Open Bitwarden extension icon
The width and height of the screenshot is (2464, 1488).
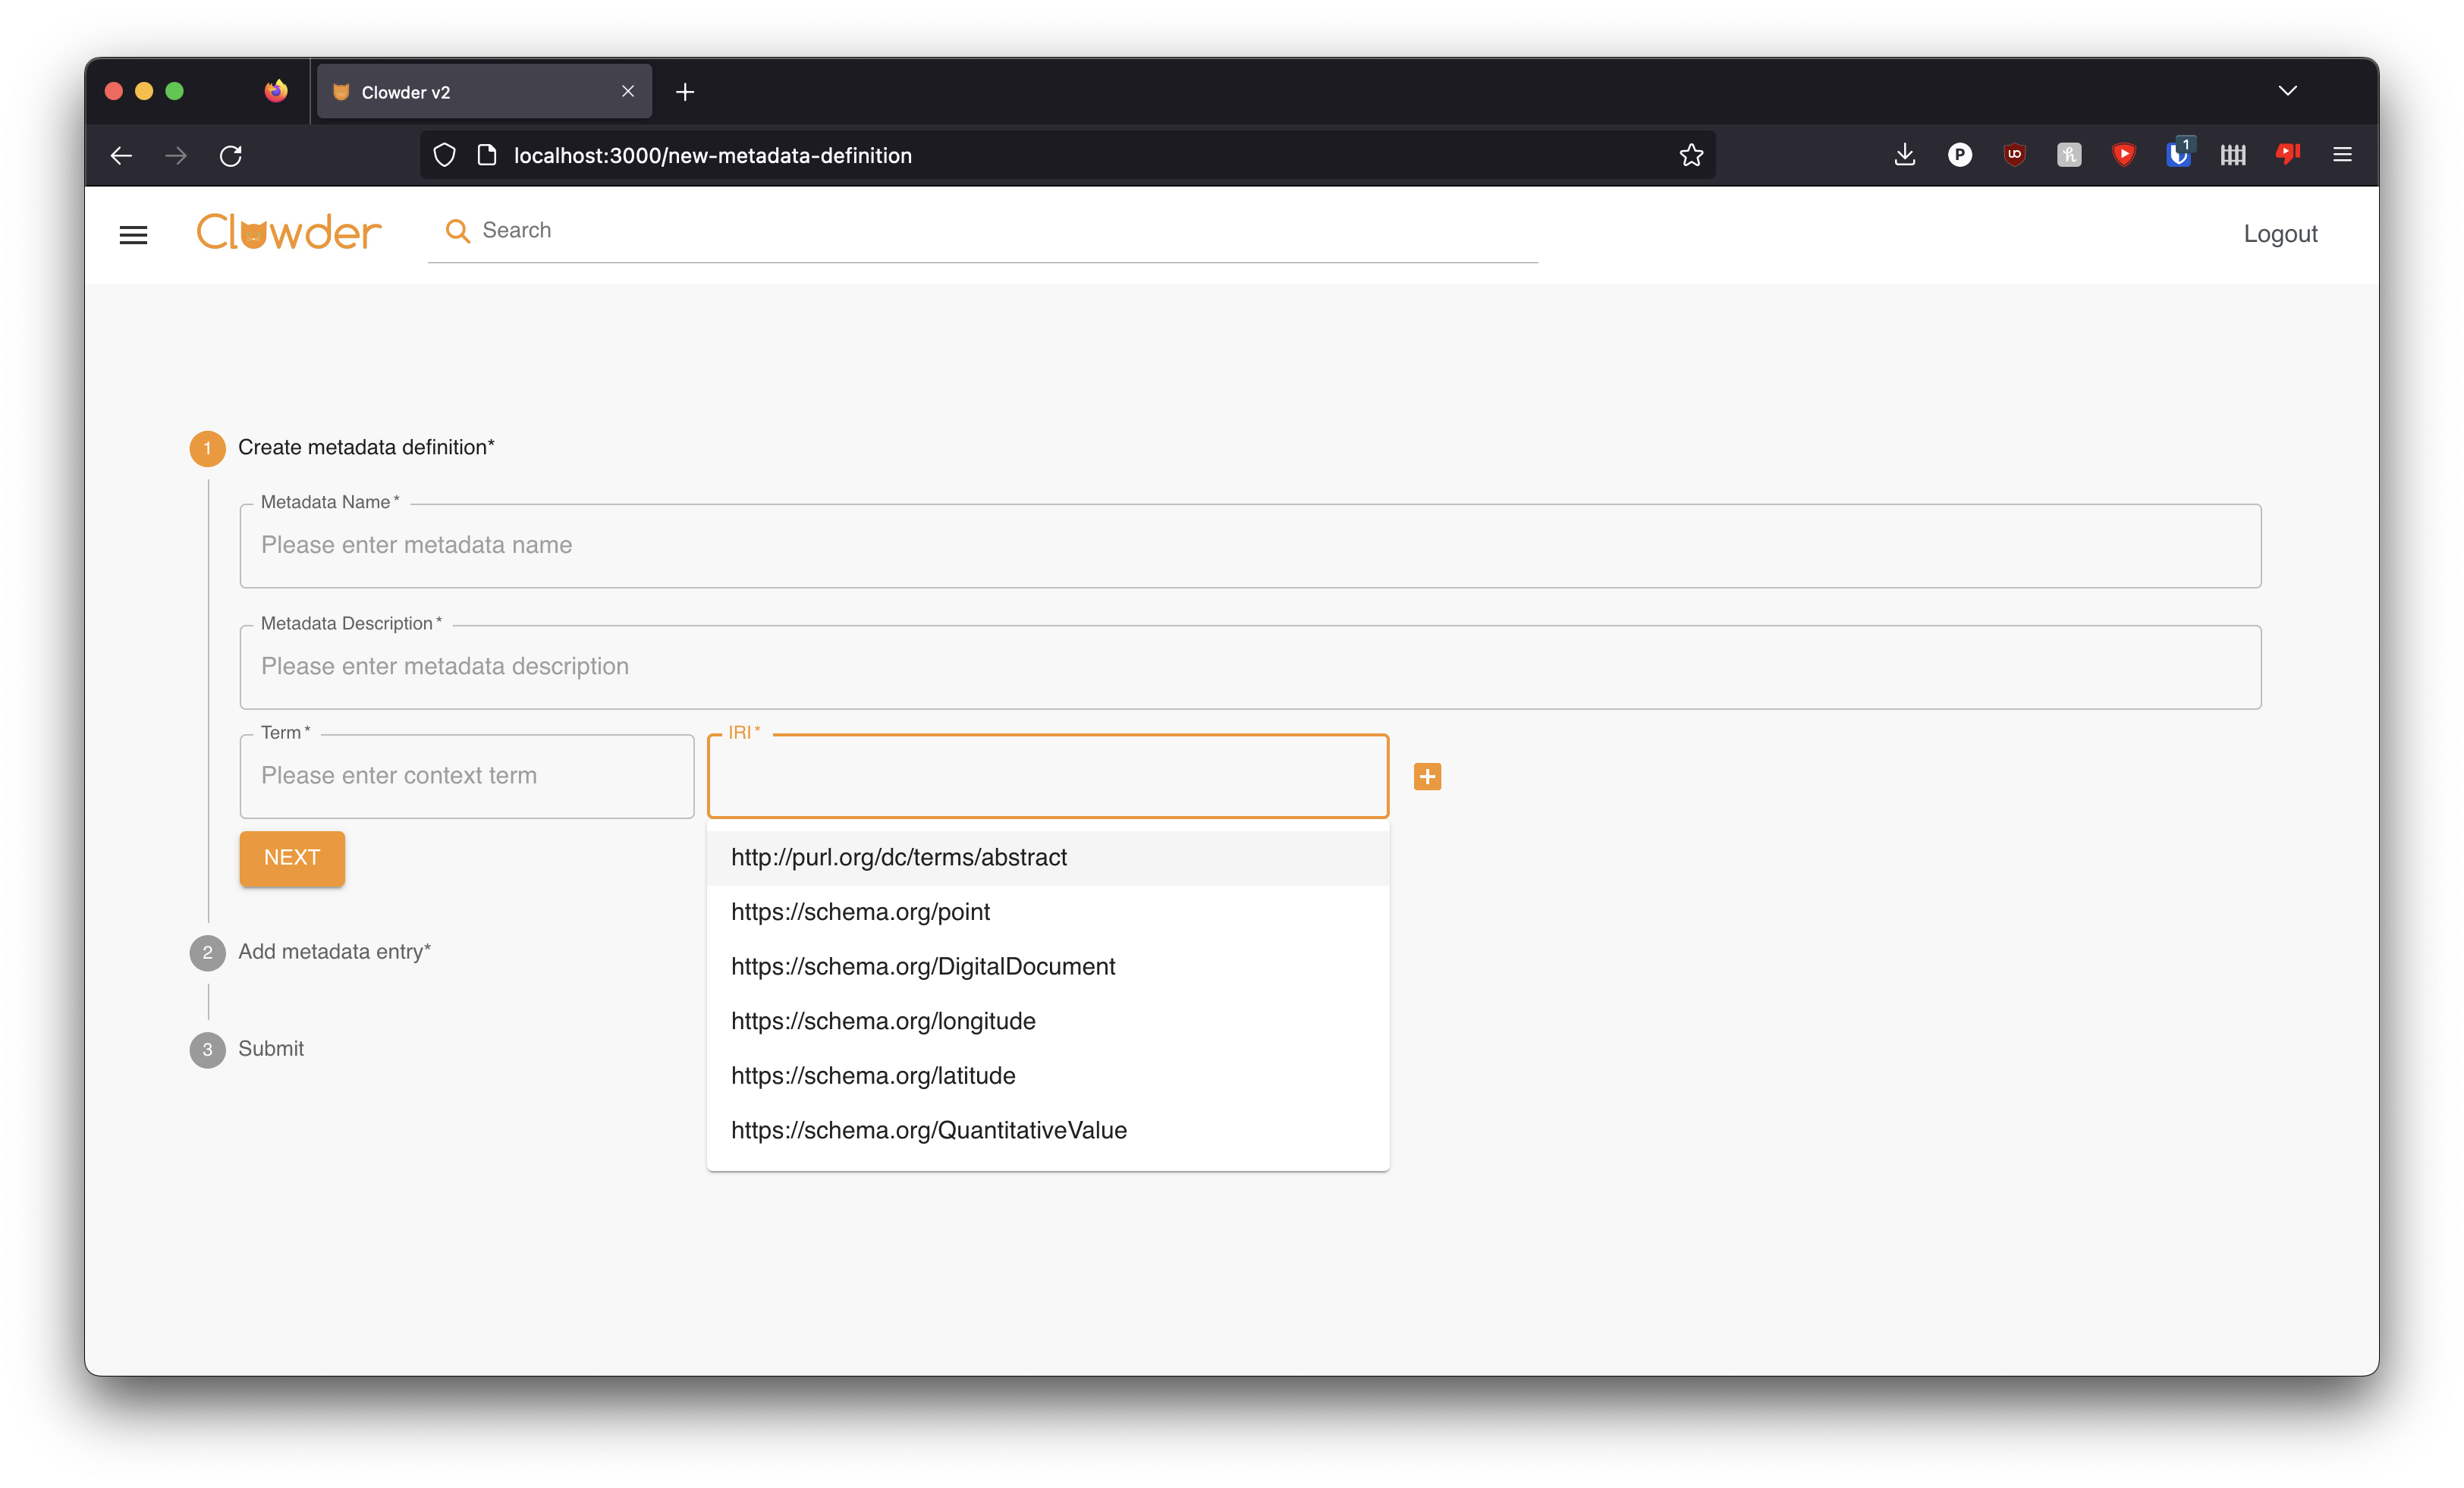click(2178, 155)
